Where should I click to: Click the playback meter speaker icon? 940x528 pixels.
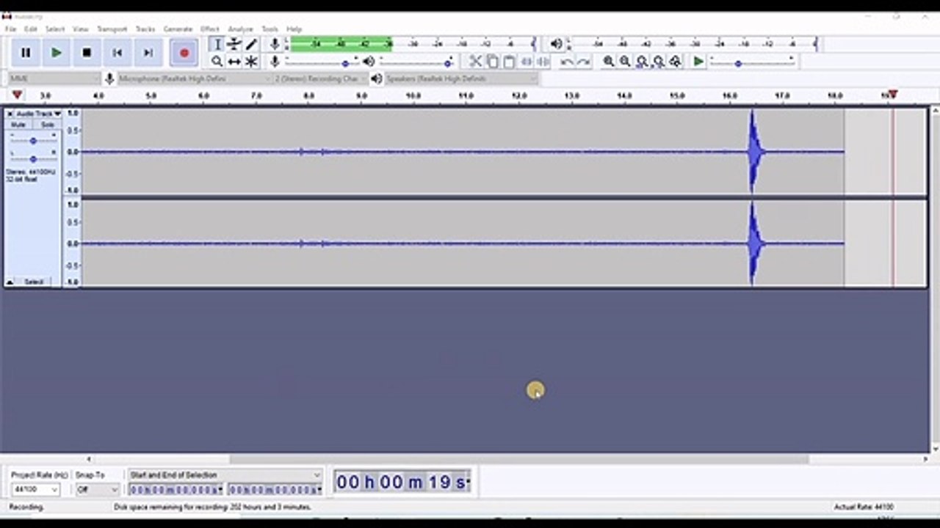(557, 45)
